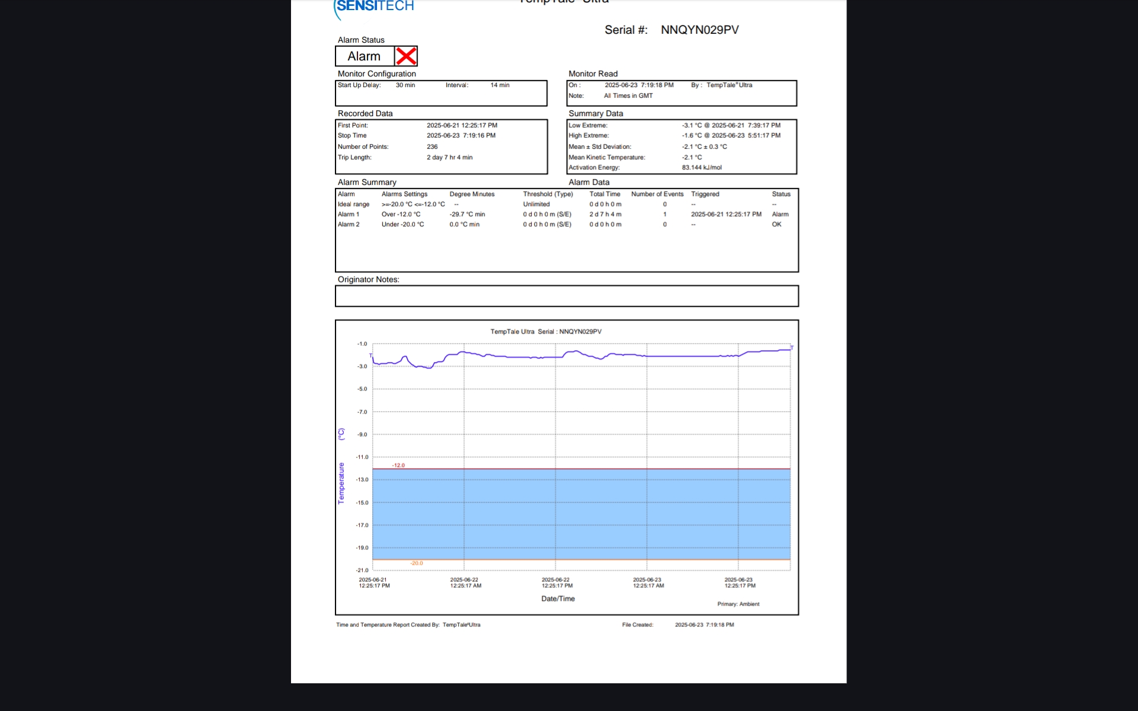This screenshot has height=711, width=1138.
Task: Click File Created timestamp 2025-06-23 7:19:18 PM
Action: [704, 625]
